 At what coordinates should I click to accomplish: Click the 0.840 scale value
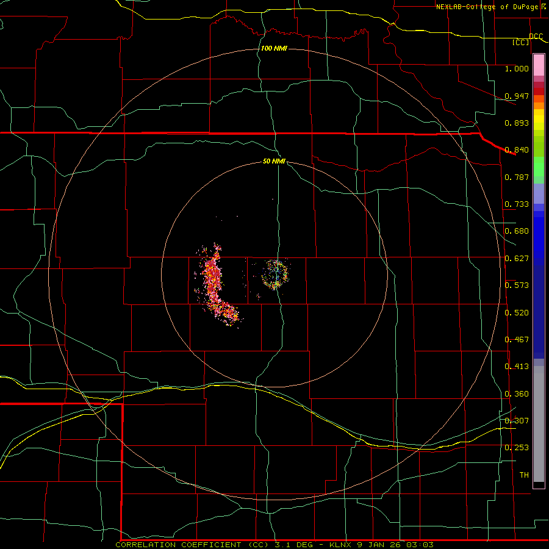517,150
